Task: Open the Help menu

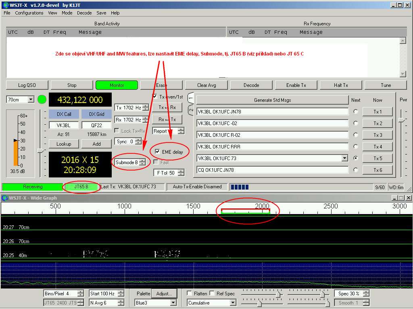Action: tap(115, 13)
